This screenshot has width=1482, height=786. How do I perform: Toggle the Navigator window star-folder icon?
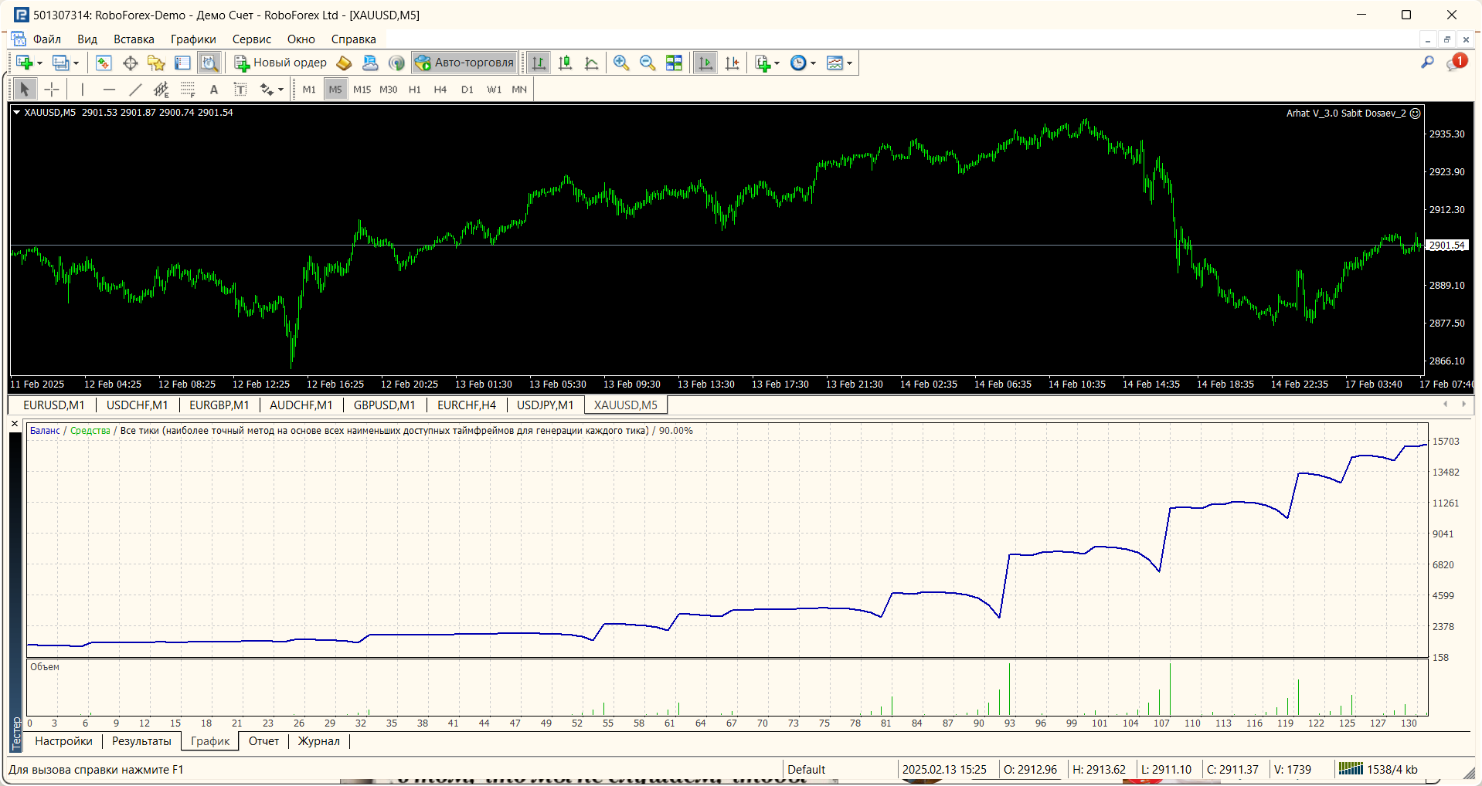156,63
